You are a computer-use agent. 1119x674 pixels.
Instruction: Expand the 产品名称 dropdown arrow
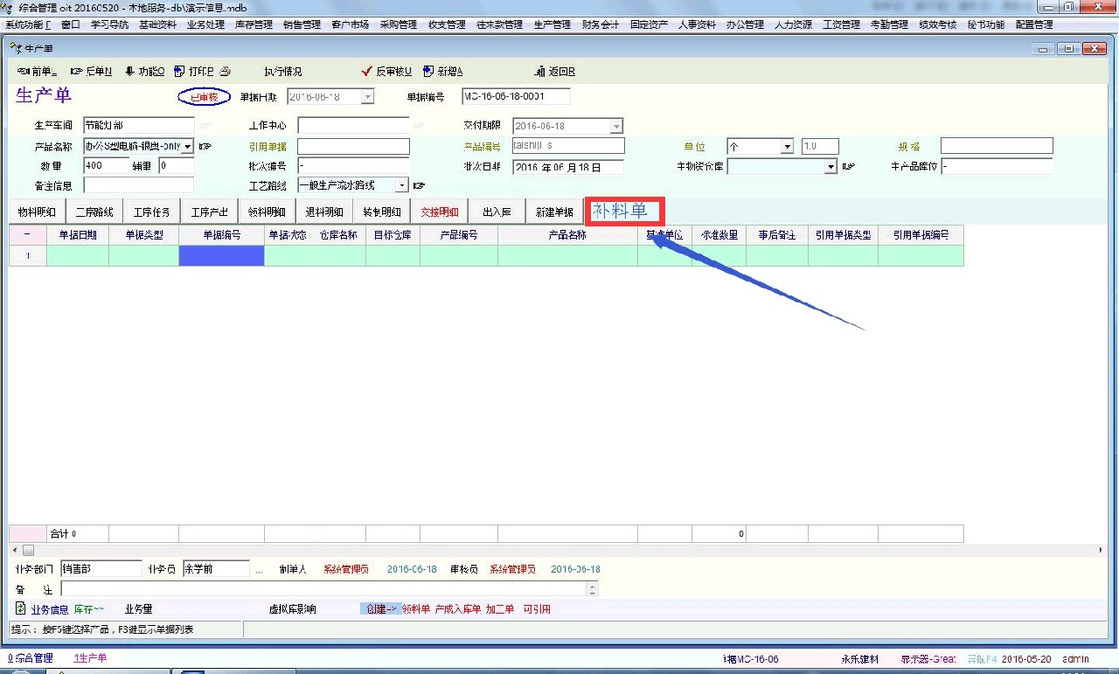click(x=188, y=147)
